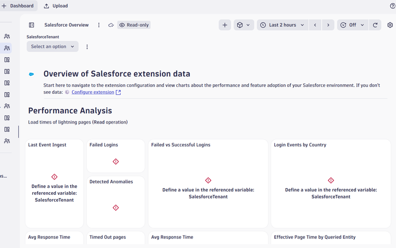Expand the SalesforceTenant Select an option dropdown
This screenshot has width=396, height=248.
53,46
